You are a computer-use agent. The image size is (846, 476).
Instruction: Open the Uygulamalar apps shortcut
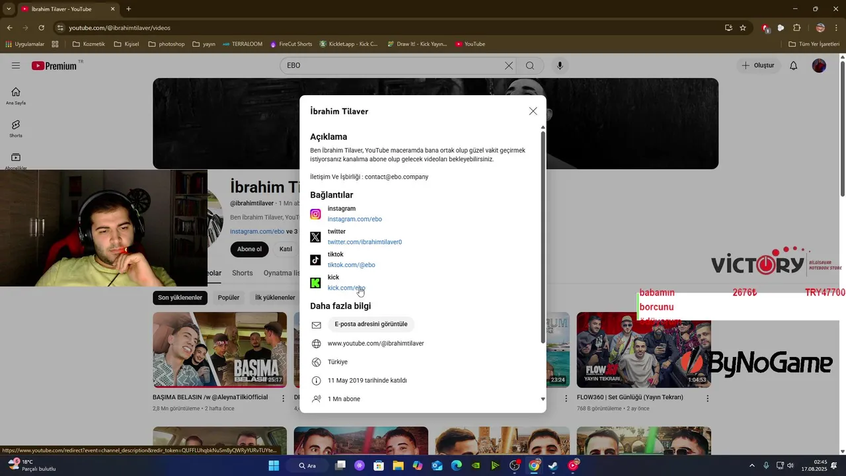click(24, 44)
